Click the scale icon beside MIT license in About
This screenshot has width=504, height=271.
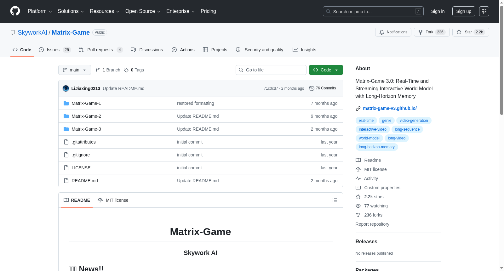click(x=358, y=169)
